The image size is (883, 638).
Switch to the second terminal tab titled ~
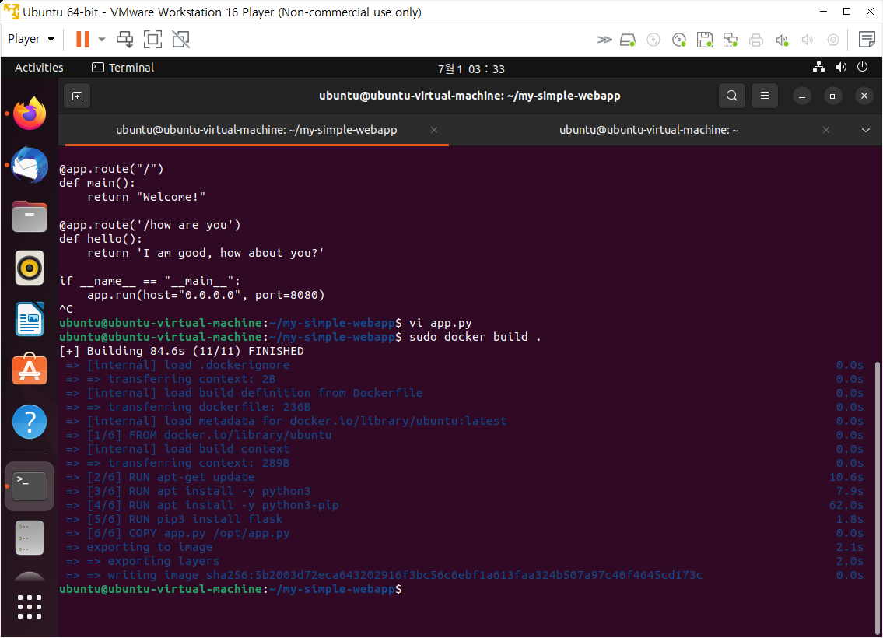(x=649, y=130)
